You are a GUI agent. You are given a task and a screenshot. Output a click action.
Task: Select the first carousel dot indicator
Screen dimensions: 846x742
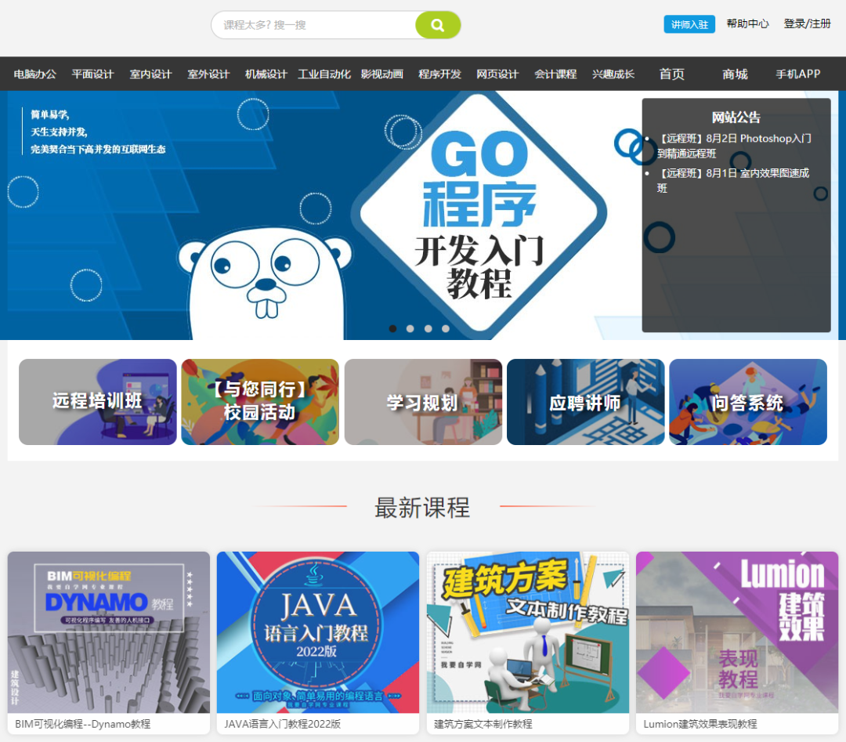click(x=392, y=328)
